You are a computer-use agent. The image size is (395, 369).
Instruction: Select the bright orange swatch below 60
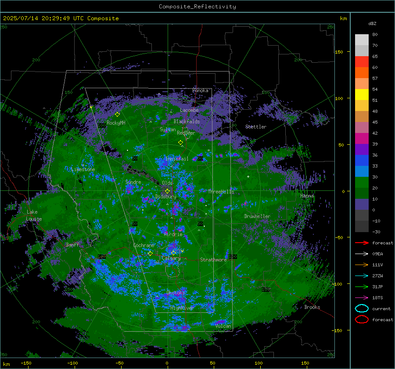tap(362, 73)
